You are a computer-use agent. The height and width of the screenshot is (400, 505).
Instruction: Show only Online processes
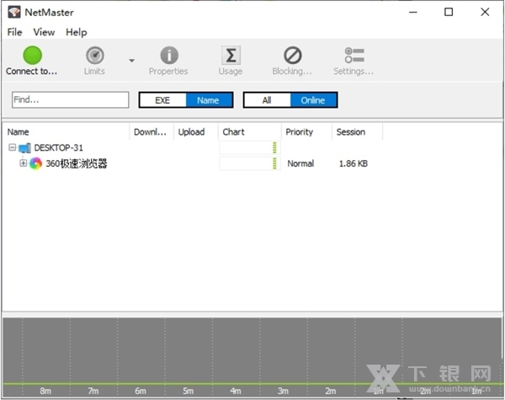(x=313, y=100)
